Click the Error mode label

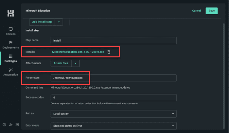pos(32,126)
